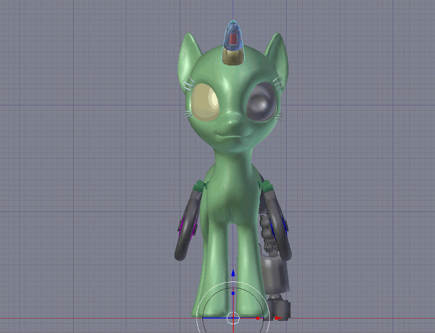Screen dimensions: 435x333
Task: Select the gray mechanical piston leg
Action: [275, 275]
